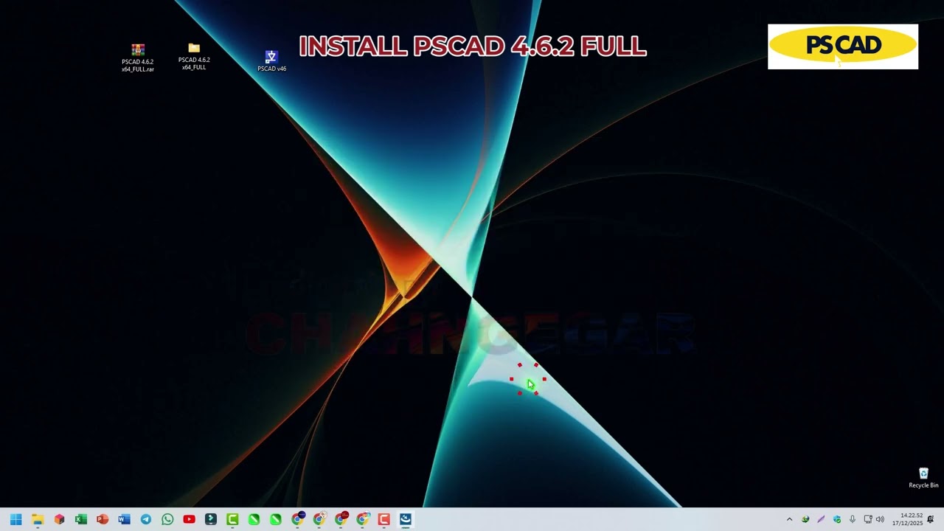Open the YouTube taskbar icon

(189, 519)
